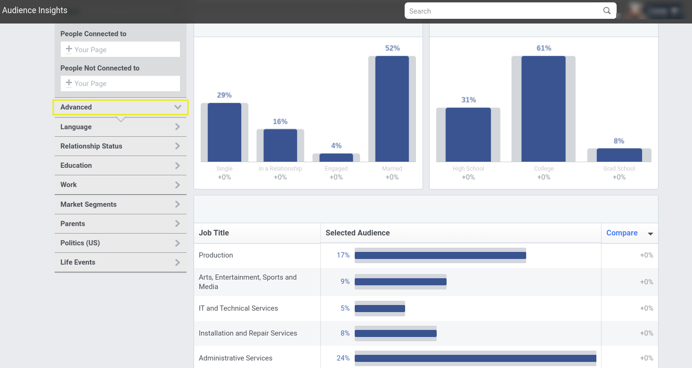Select Arts, Entertainment, Sports and Media row
This screenshot has height=368, width=692.
tap(426, 282)
